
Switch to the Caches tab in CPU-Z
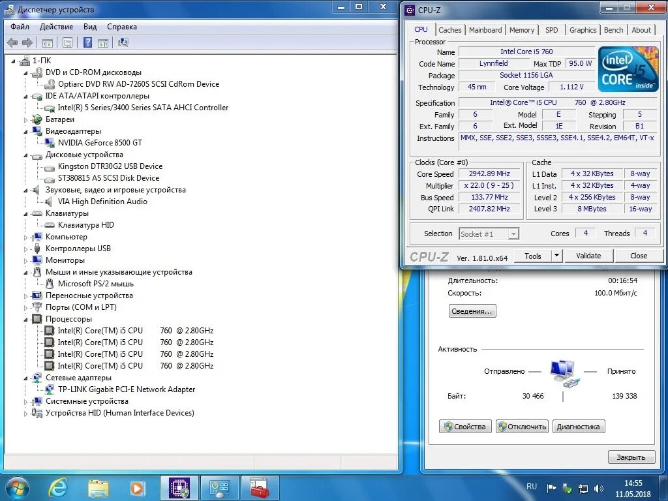(450, 30)
